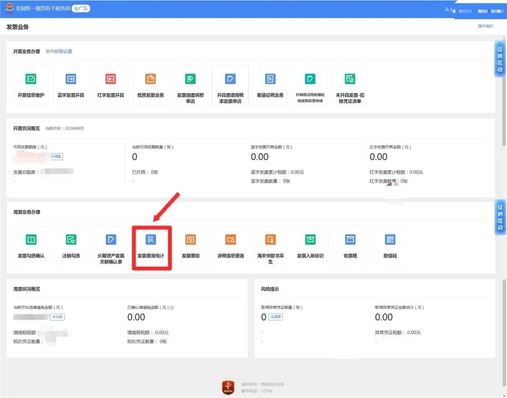Click the tax bureau emblem logo
Screen dimensions: 507x398
10,8
